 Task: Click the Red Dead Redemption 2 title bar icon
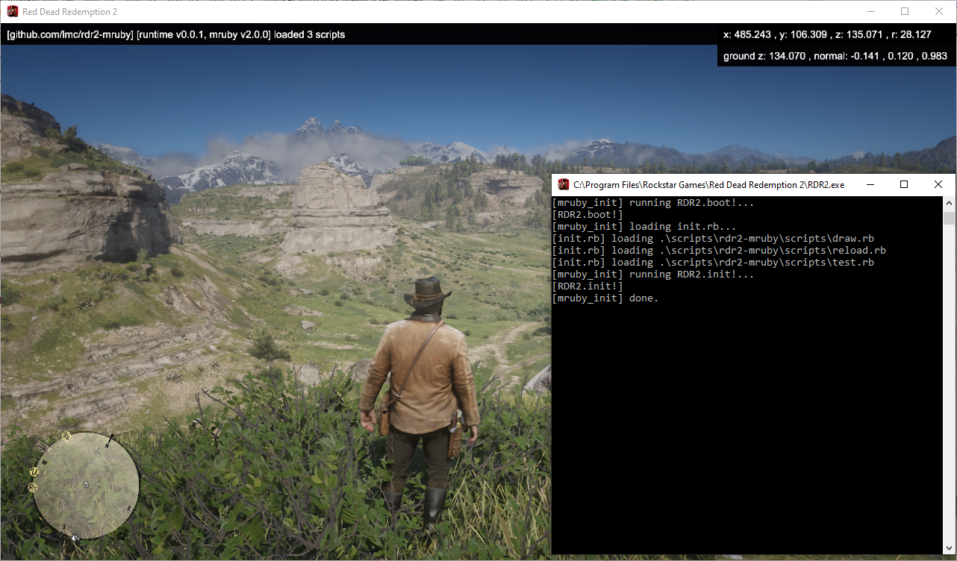pos(13,11)
